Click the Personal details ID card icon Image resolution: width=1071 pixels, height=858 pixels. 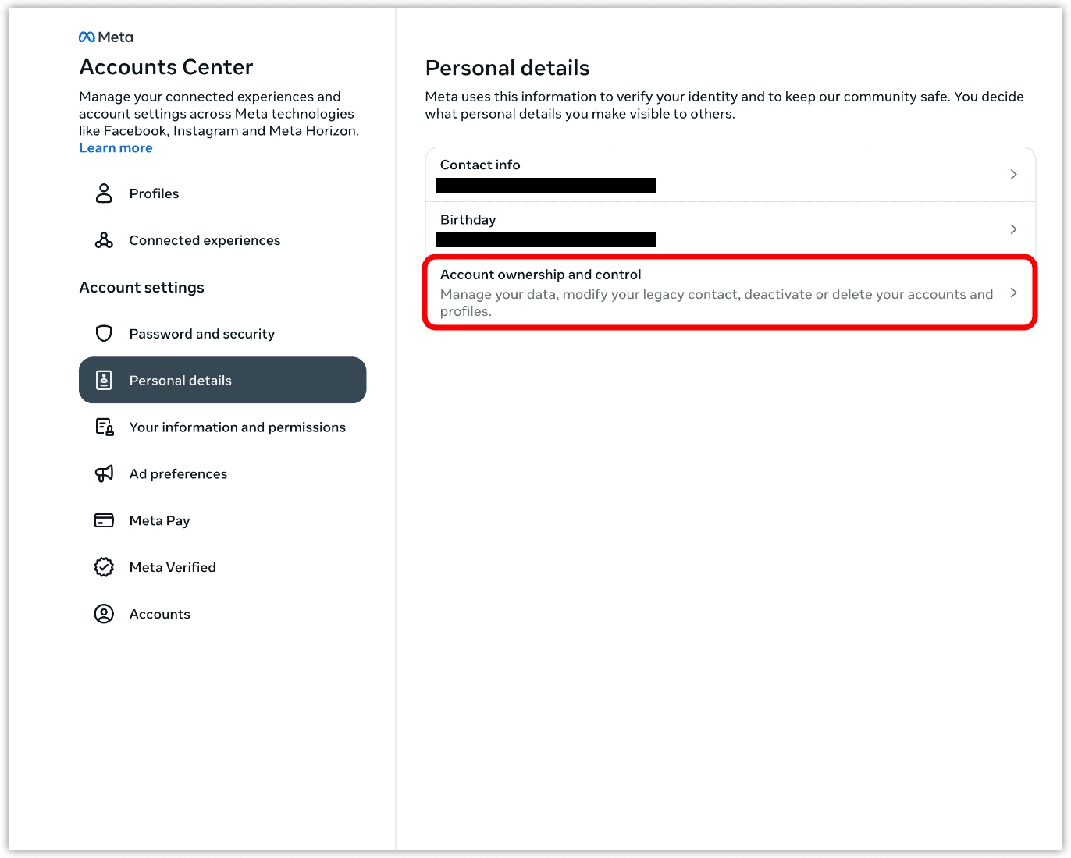(x=104, y=381)
